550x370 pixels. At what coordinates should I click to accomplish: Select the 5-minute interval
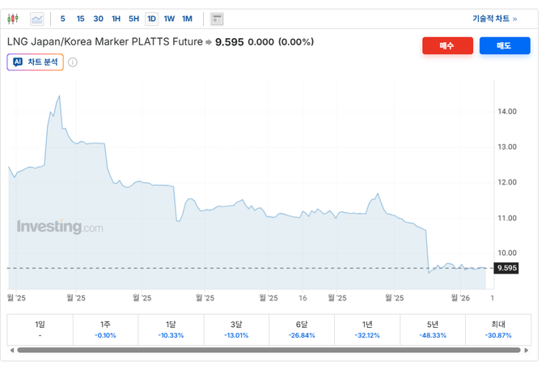point(63,19)
